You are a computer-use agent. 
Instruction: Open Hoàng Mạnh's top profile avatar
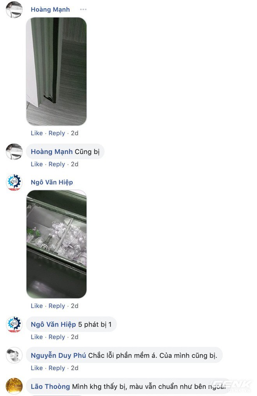tap(14, 10)
